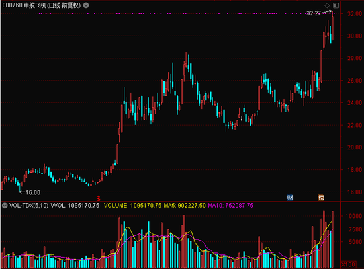Expand the VOL-TDX indicator dropdown arrow
The image size is (364, 269).
(x=5, y=206)
